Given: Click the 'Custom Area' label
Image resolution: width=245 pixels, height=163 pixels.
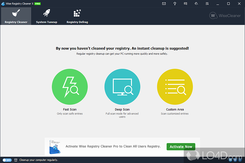Looking at the screenshot, I should click(175, 110).
